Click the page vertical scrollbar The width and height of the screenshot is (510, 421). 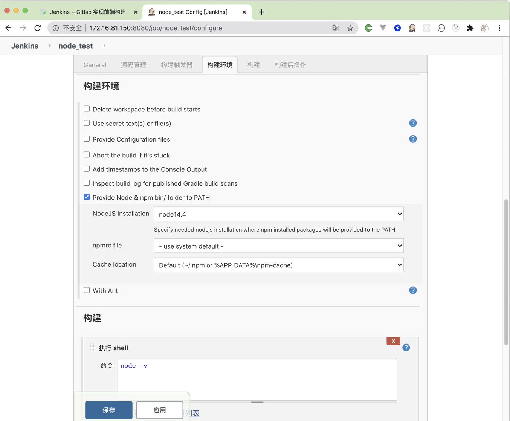[x=506, y=272]
